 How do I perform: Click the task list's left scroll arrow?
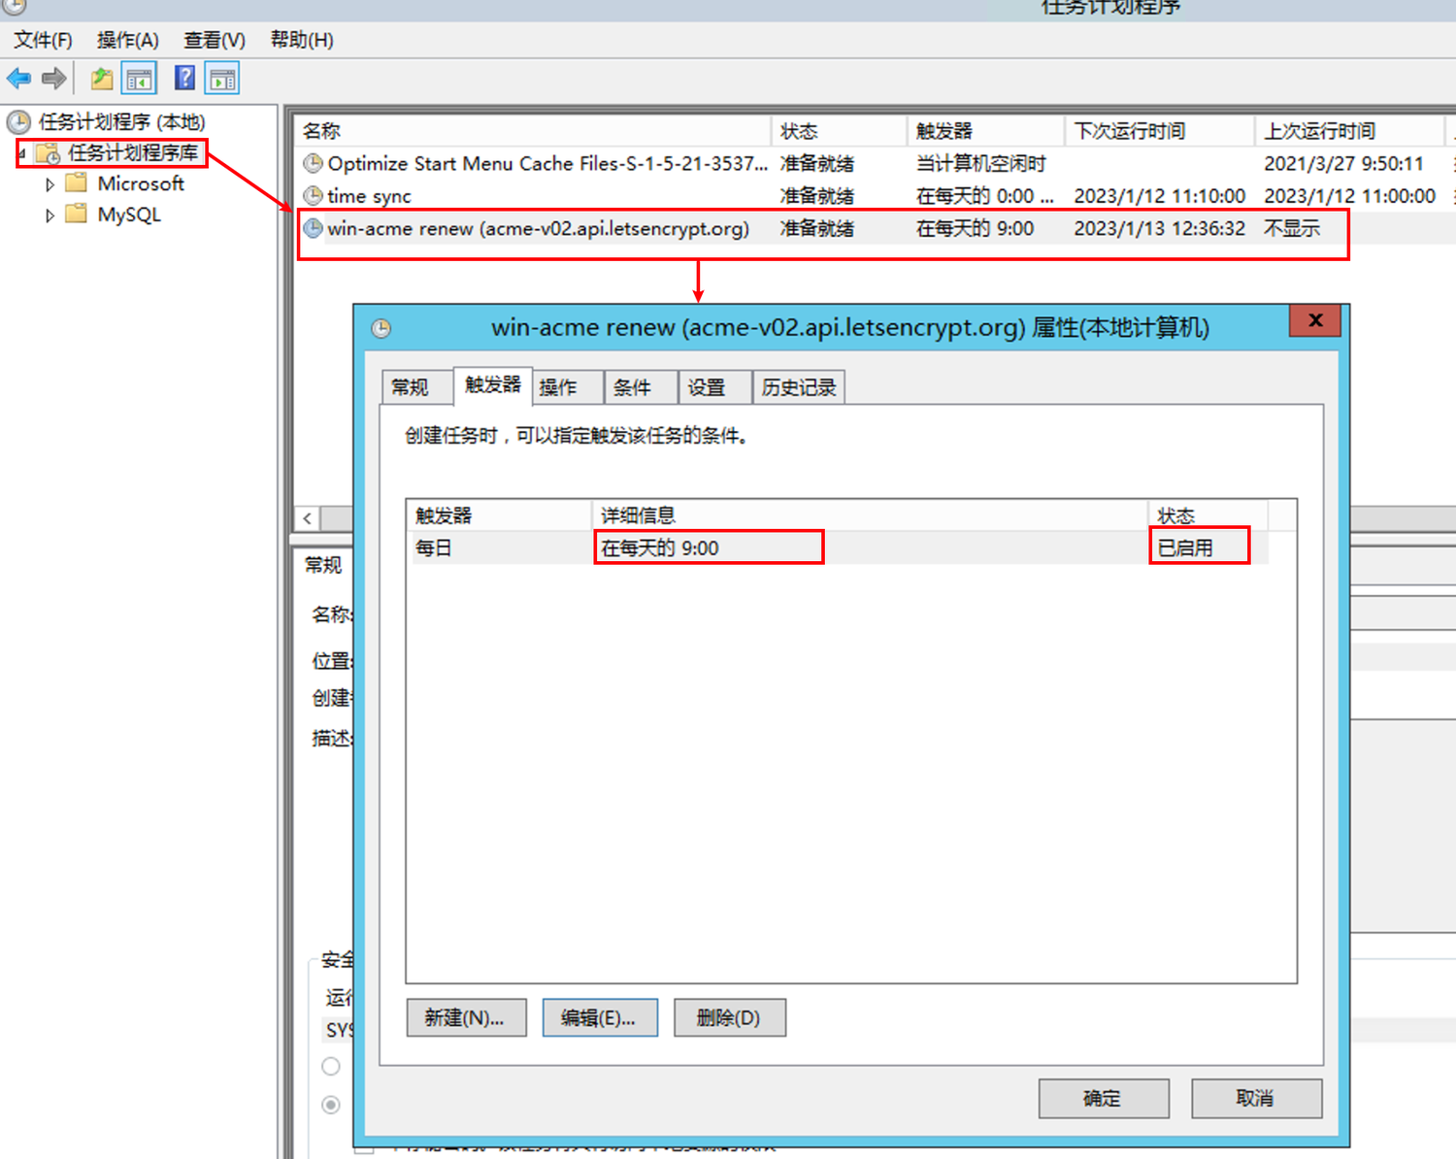308,518
